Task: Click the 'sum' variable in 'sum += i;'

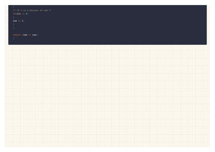Action: 15,21
